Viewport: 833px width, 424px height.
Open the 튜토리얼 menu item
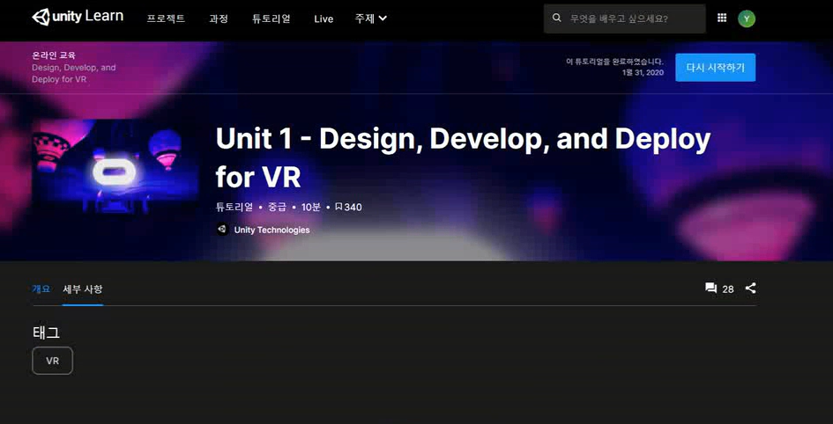271,18
